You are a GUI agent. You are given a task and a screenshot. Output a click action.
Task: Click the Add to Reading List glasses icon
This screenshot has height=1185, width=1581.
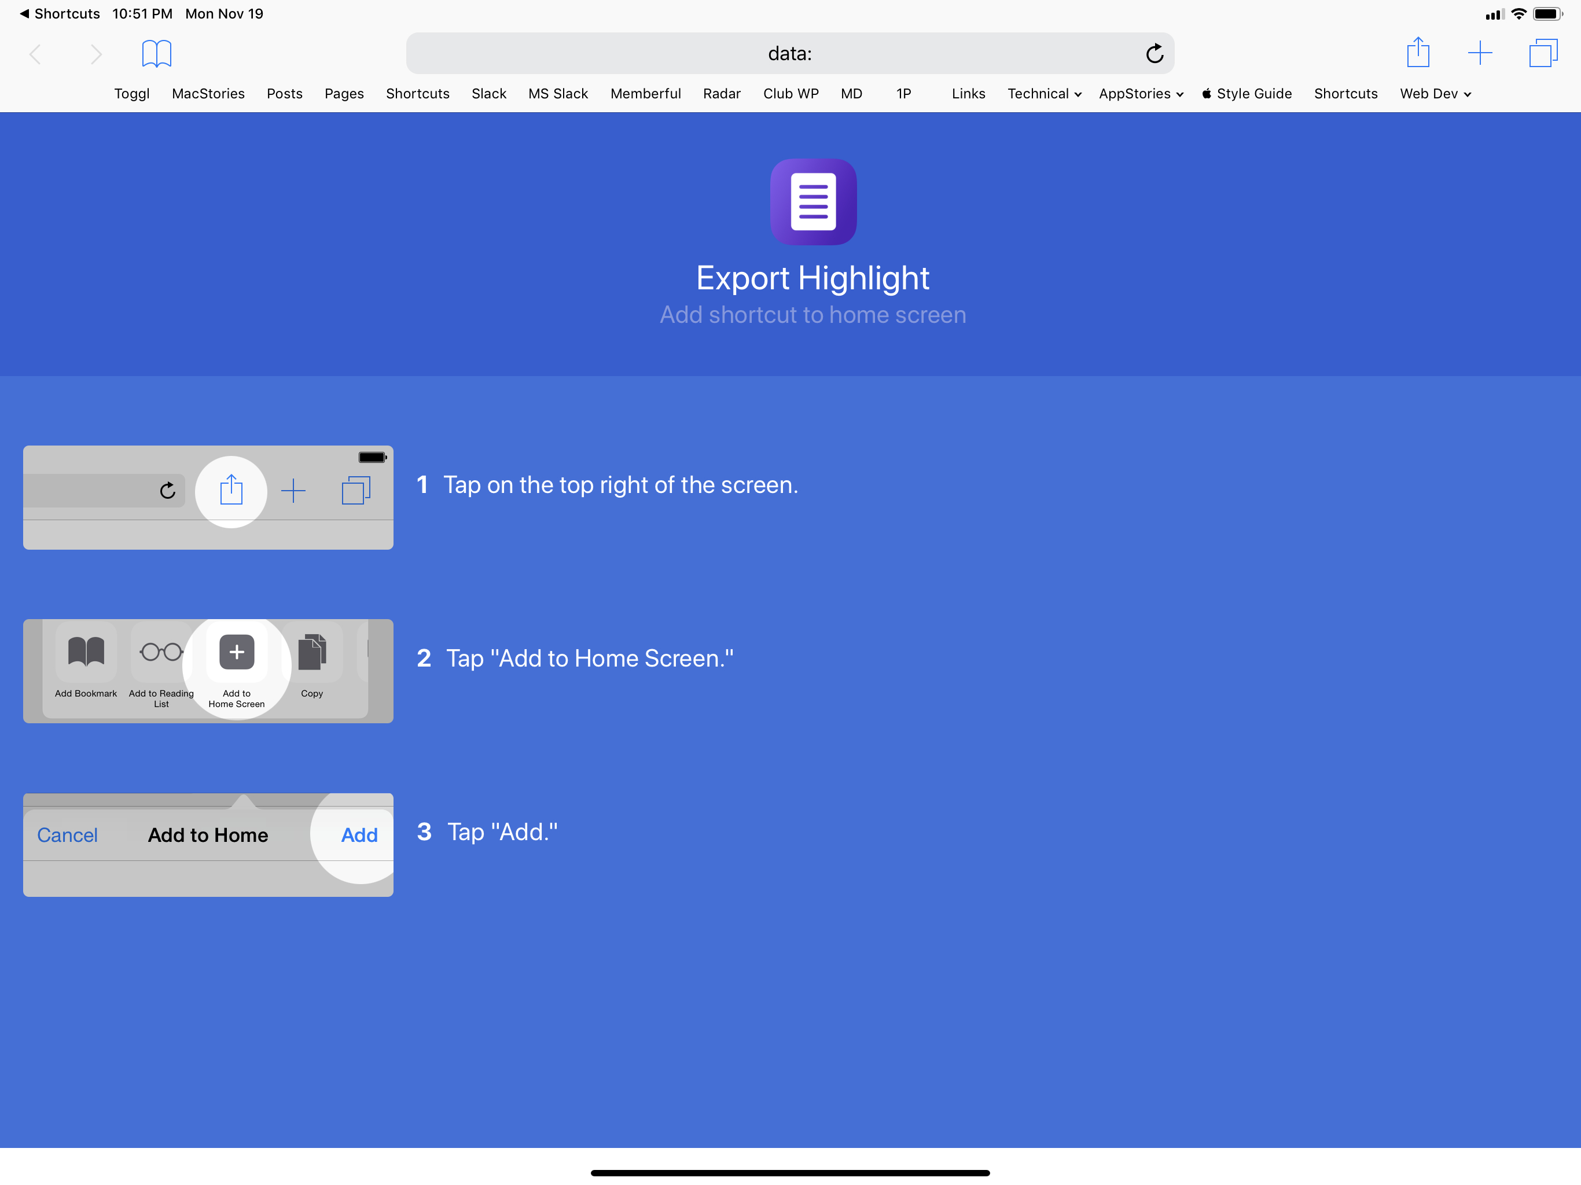(160, 651)
